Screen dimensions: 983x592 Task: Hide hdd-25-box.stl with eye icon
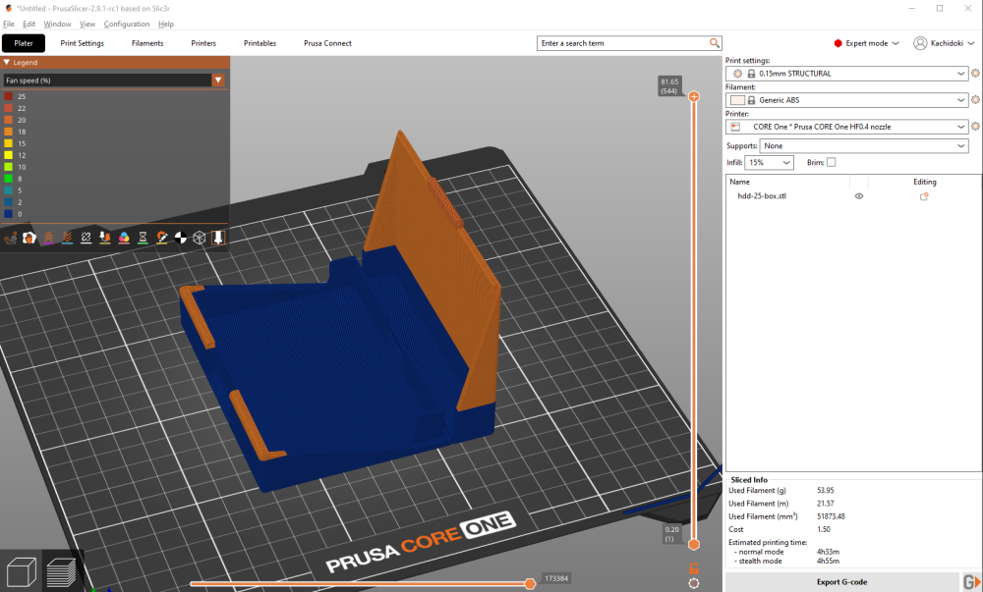pyautogui.click(x=858, y=196)
